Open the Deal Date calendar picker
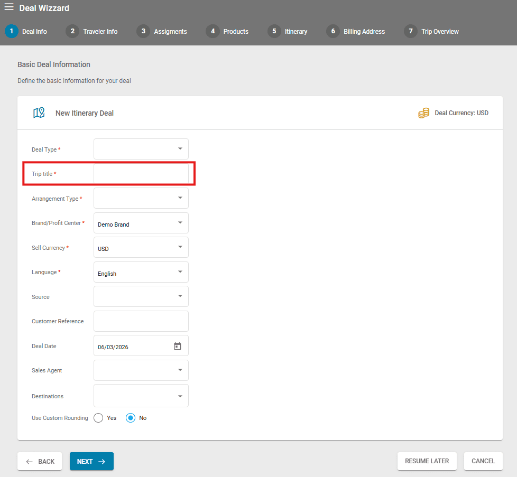The height and width of the screenshot is (477, 517). tap(178, 347)
